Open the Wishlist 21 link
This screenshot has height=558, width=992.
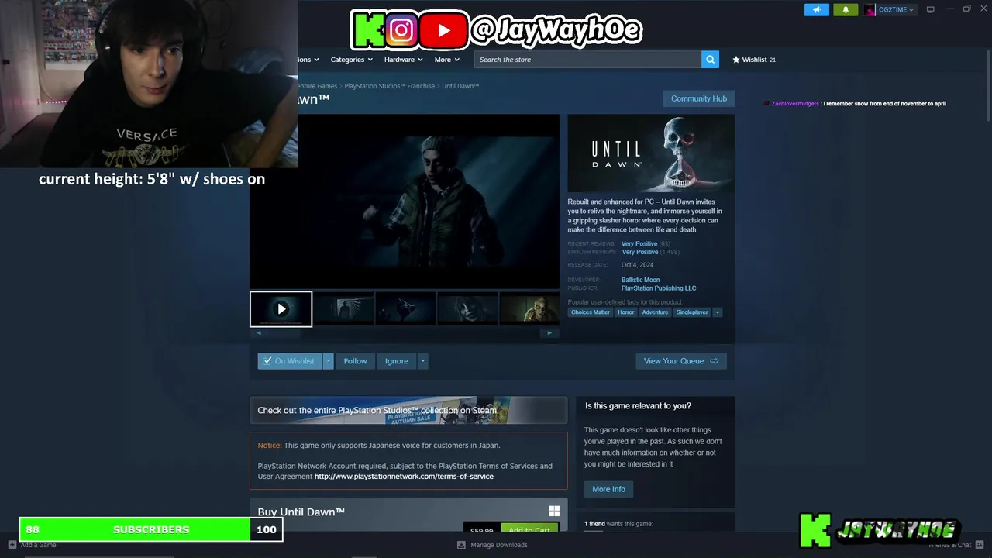point(754,60)
